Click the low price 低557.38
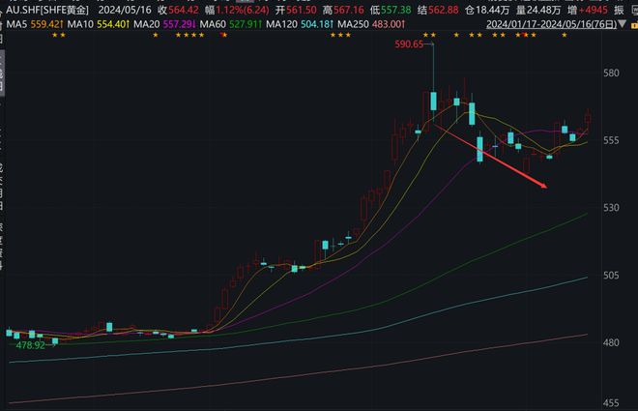Image resolution: width=638 pixels, height=411 pixels. coord(391,10)
